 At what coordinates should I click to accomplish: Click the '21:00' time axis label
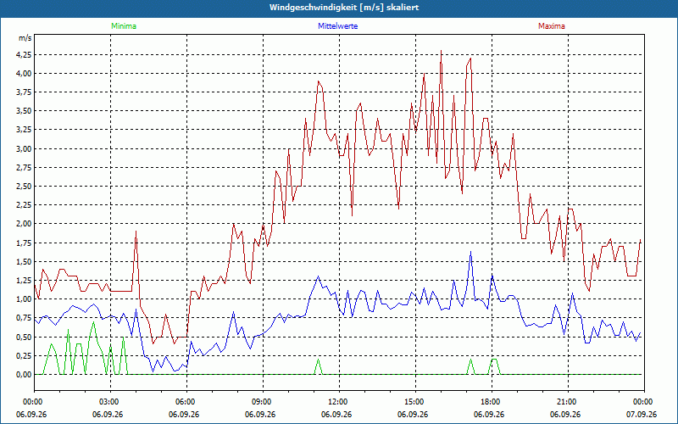coord(565,402)
